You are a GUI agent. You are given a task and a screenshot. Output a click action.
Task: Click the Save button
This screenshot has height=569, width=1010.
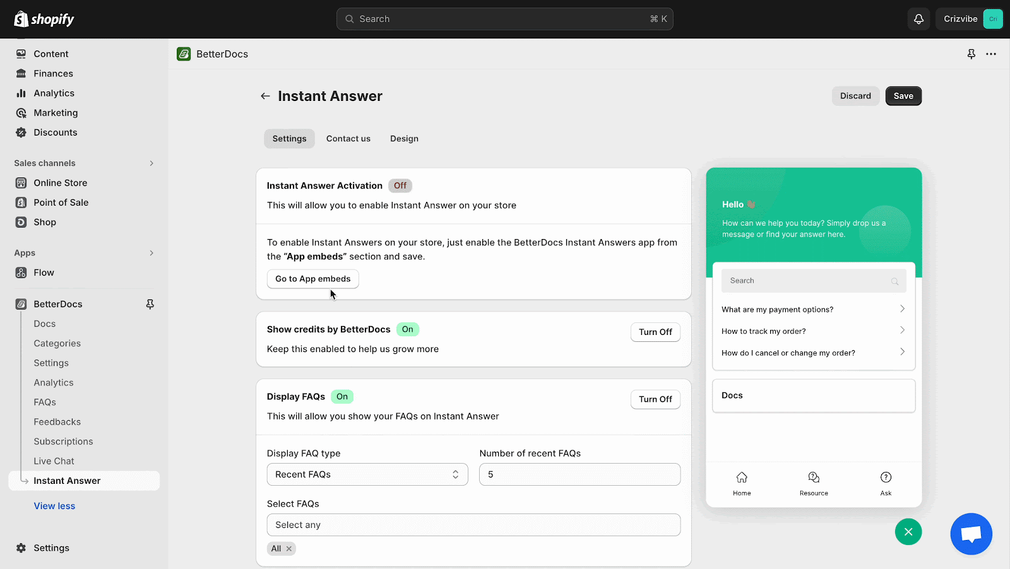click(903, 96)
